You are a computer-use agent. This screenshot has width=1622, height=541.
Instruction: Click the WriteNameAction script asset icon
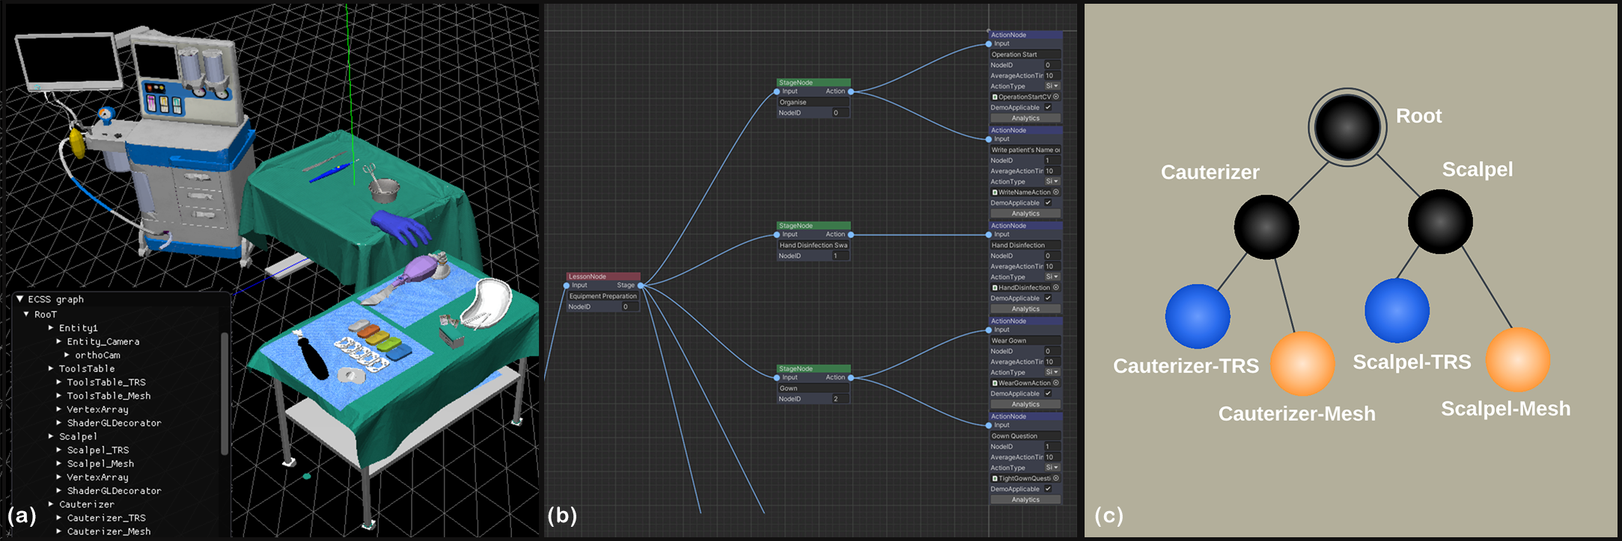(x=995, y=192)
